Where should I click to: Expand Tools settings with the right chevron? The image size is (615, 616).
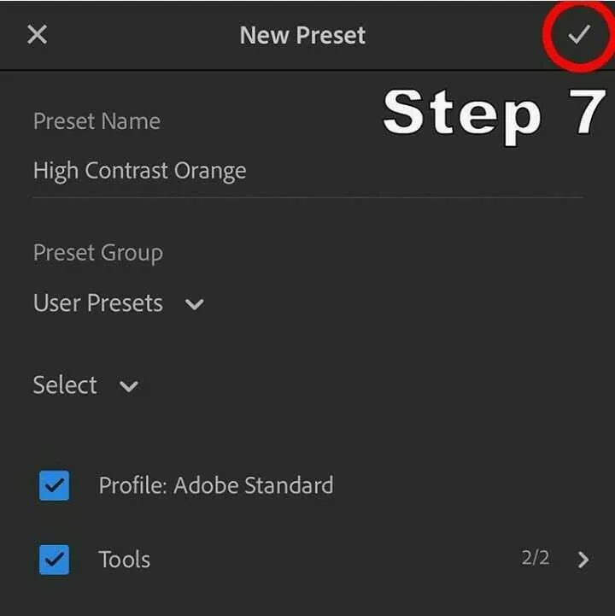coord(583,560)
